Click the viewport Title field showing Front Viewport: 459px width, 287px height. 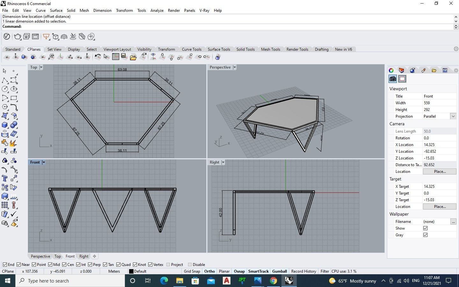(x=440, y=96)
